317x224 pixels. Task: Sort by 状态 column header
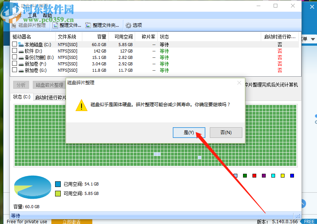pos(209,37)
